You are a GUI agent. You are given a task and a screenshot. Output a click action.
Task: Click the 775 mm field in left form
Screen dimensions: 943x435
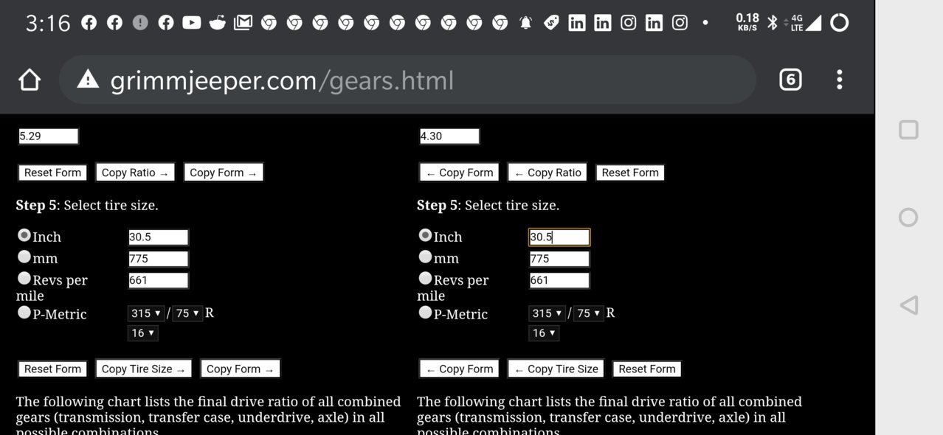coord(158,258)
